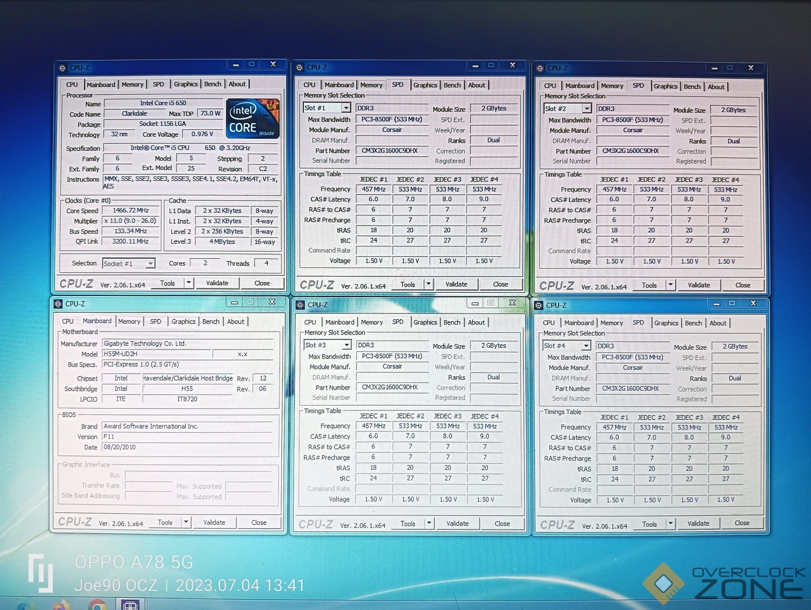Switch to the Memory tab in the Slot #2 window
811x610 pixels.
pos(612,86)
